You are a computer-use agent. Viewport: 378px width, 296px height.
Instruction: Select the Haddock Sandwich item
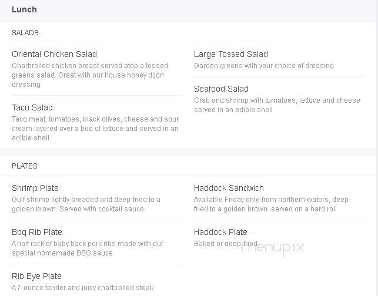click(229, 188)
